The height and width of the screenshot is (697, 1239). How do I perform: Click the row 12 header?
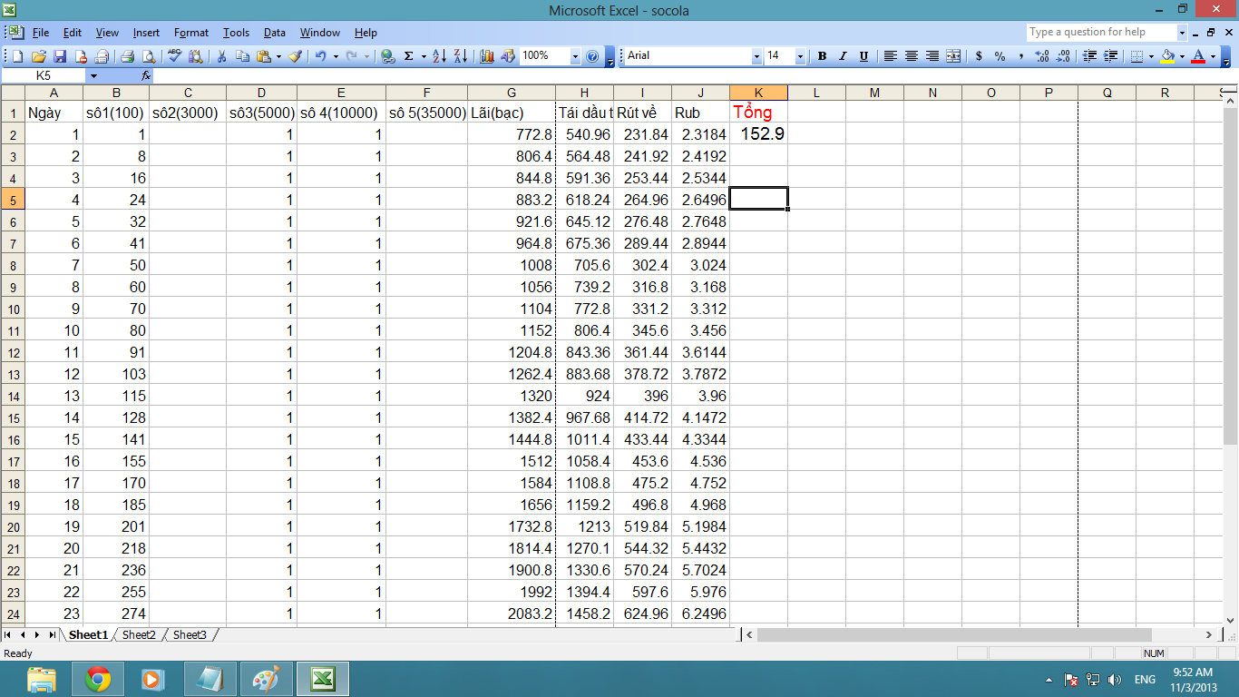pyautogui.click(x=13, y=352)
